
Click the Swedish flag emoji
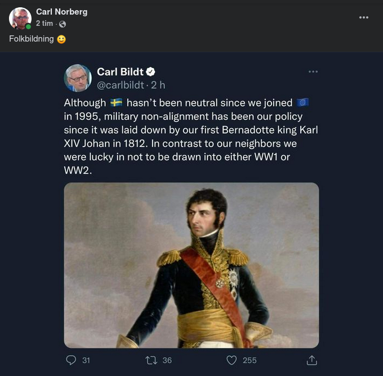pyautogui.click(x=117, y=103)
